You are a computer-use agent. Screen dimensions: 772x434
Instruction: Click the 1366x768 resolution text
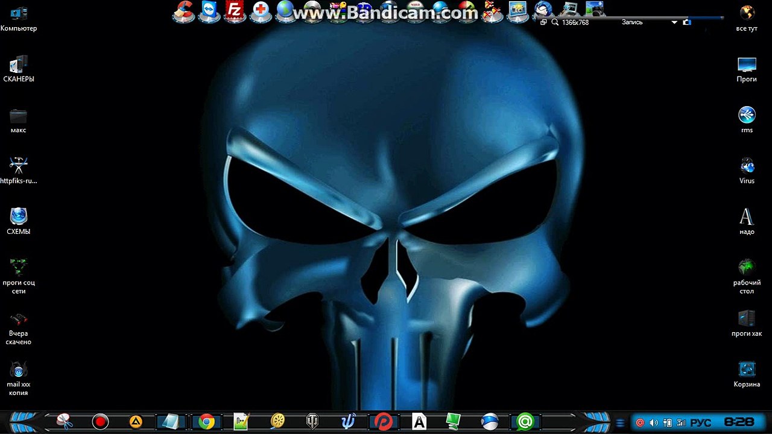pyautogui.click(x=575, y=22)
